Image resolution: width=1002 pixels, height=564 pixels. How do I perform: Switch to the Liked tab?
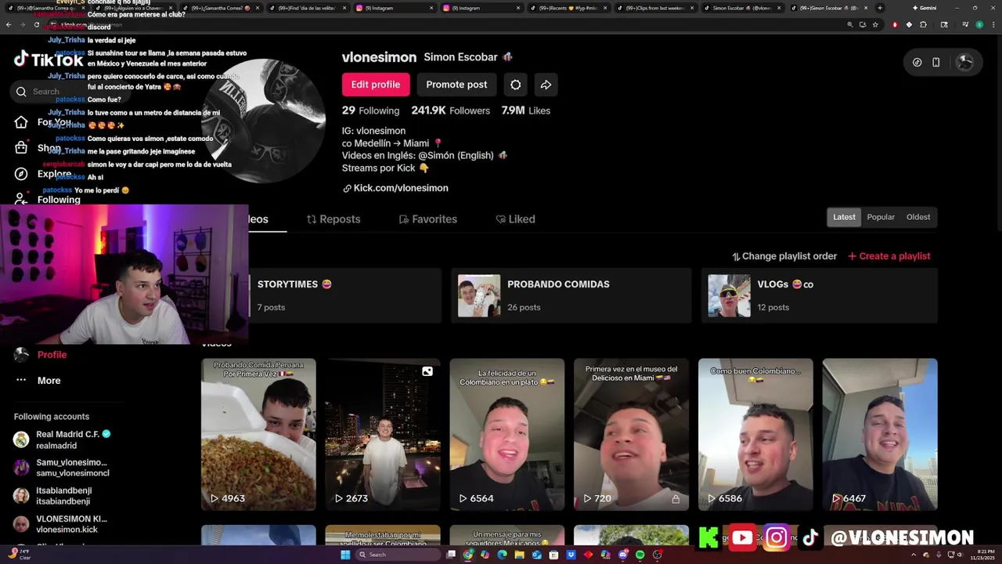pos(515,219)
